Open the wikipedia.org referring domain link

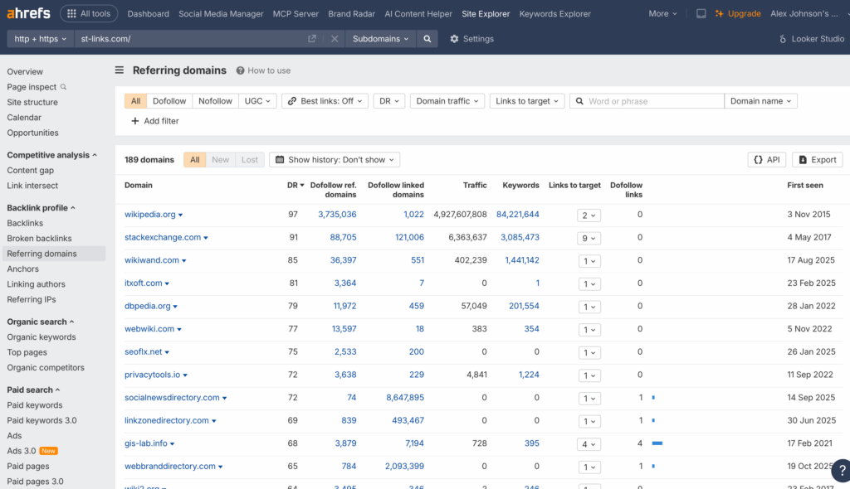click(150, 214)
